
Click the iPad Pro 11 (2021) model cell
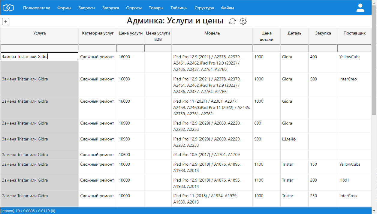tap(212, 107)
